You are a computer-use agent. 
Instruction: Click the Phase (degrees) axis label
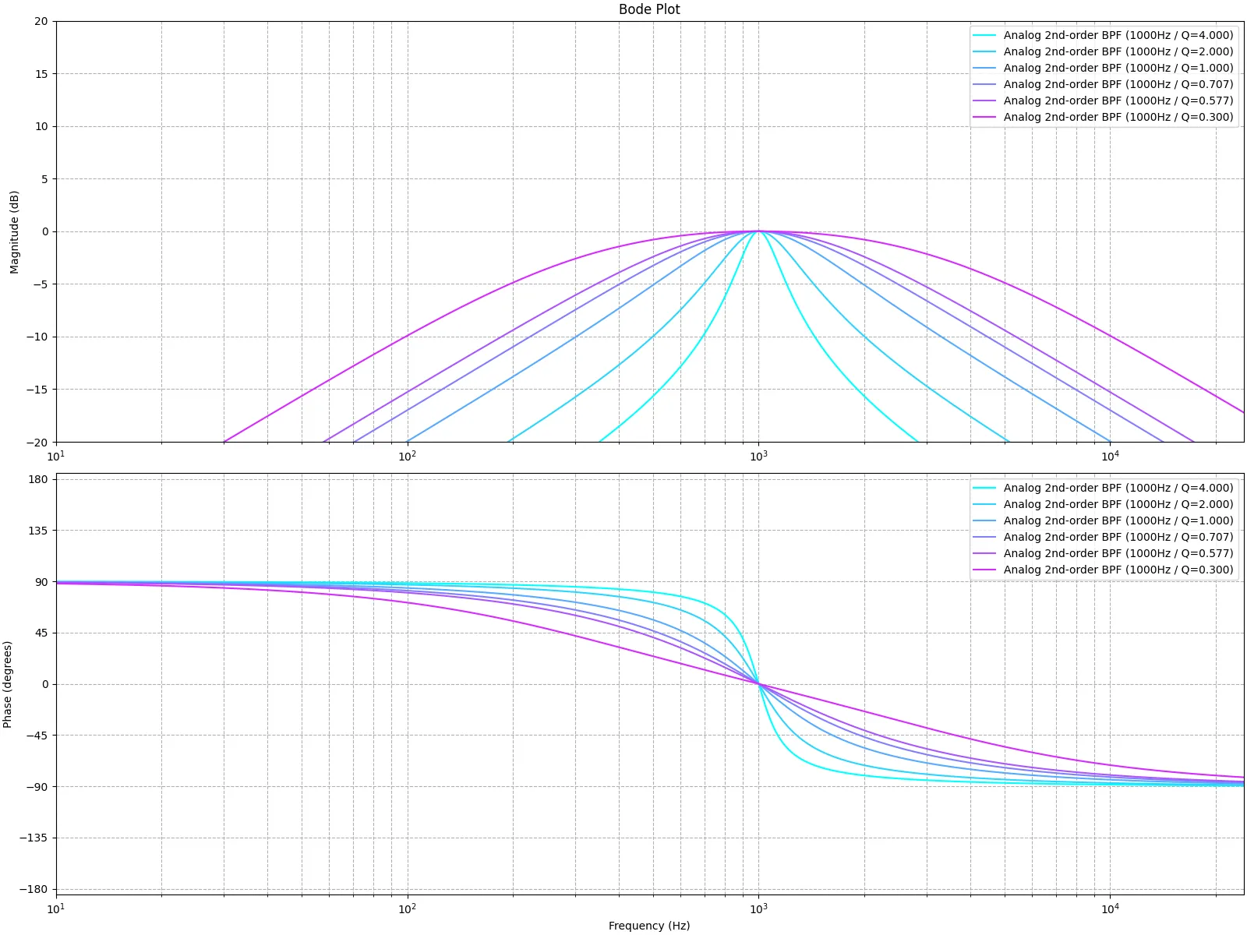click(8, 684)
